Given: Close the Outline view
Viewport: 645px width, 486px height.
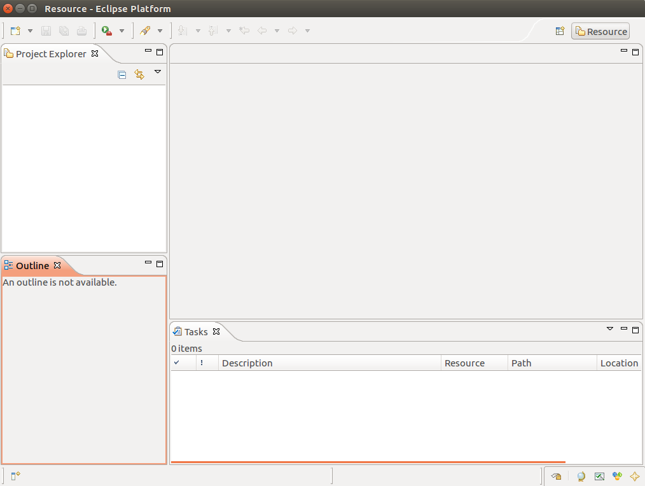Looking at the screenshot, I should click(x=58, y=265).
